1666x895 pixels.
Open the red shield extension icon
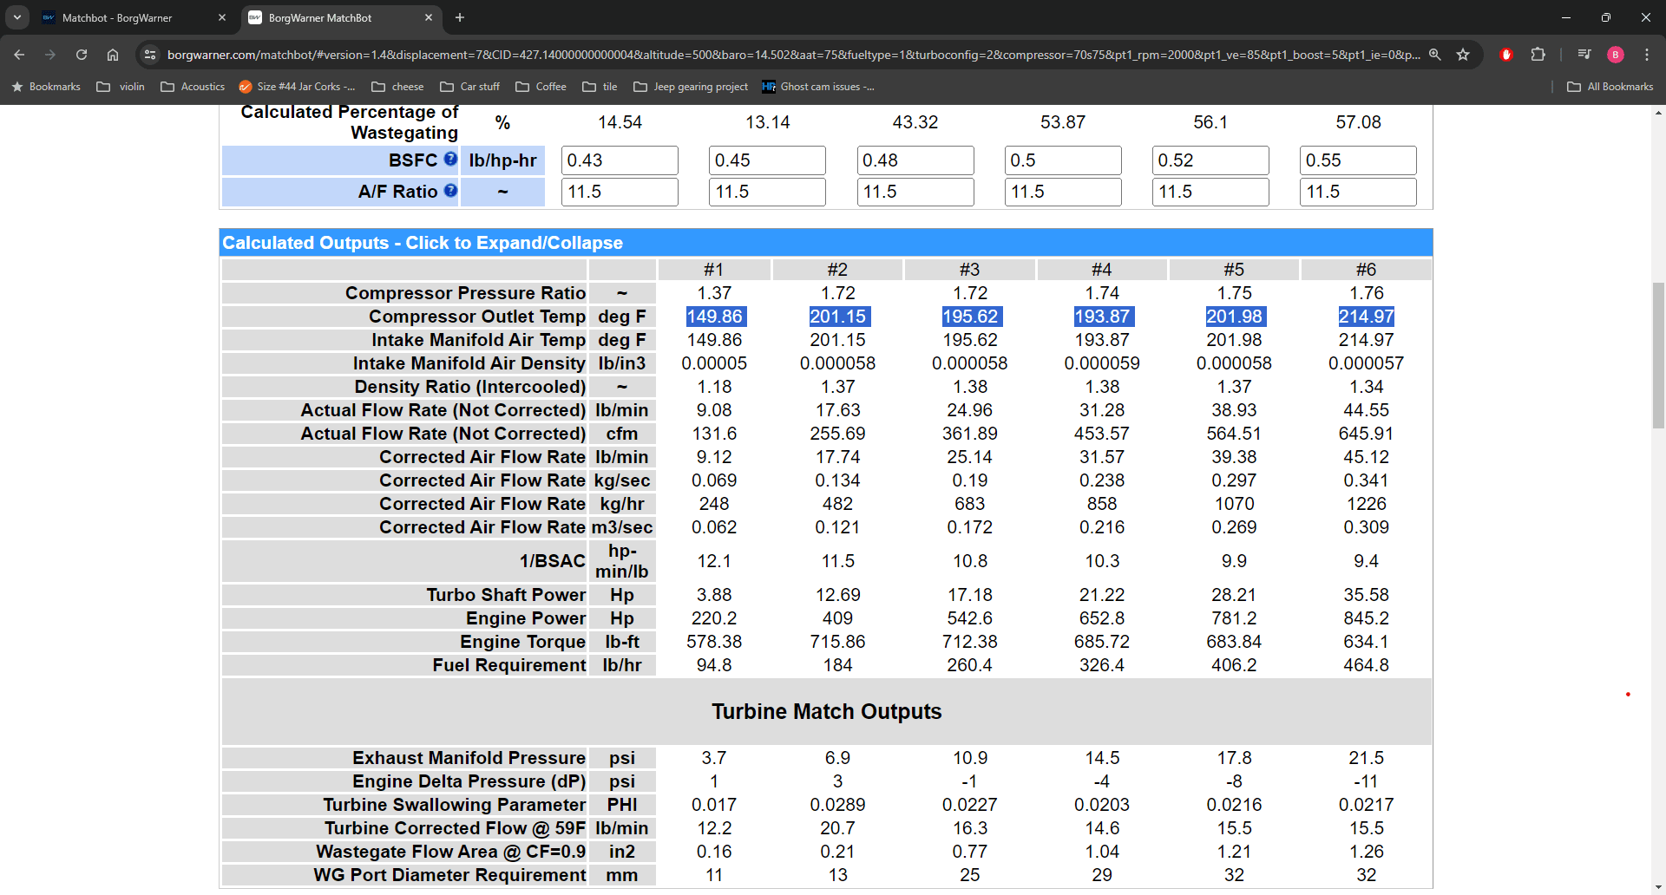[1506, 55]
